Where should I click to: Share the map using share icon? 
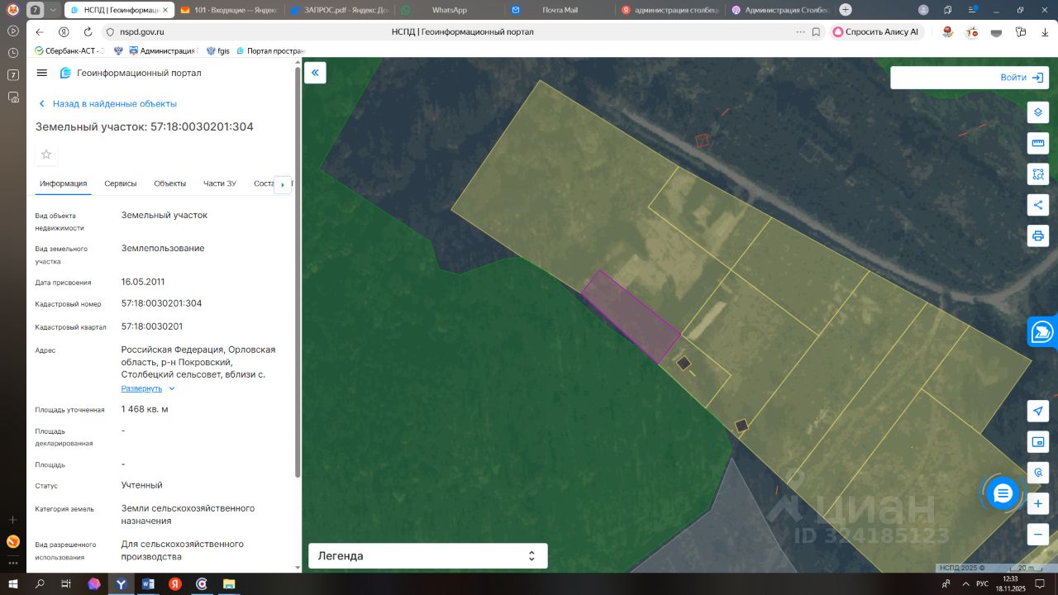click(1038, 204)
